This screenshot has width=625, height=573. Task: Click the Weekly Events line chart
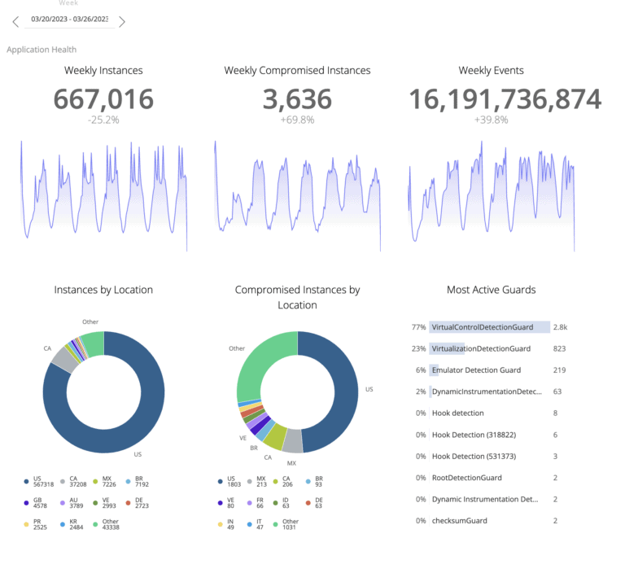(491, 195)
